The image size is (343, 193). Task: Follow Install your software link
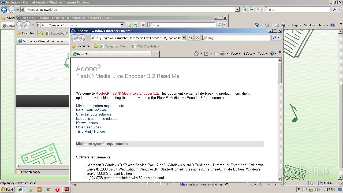[x=91, y=110]
